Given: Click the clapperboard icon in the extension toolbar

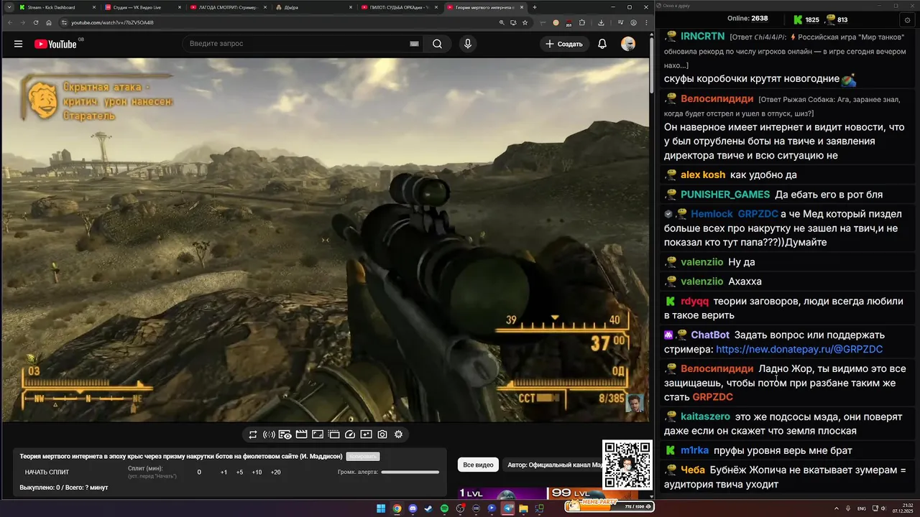Looking at the screenshot, I should (x=301, y=434).
